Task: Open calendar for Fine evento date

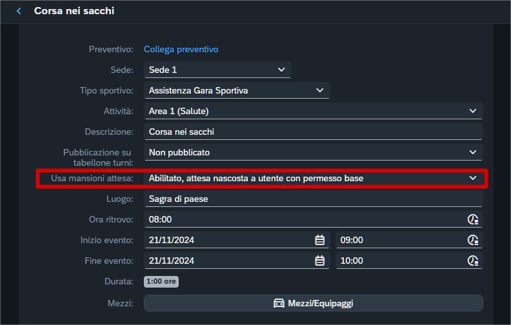Action: click(x=319, y=261)
